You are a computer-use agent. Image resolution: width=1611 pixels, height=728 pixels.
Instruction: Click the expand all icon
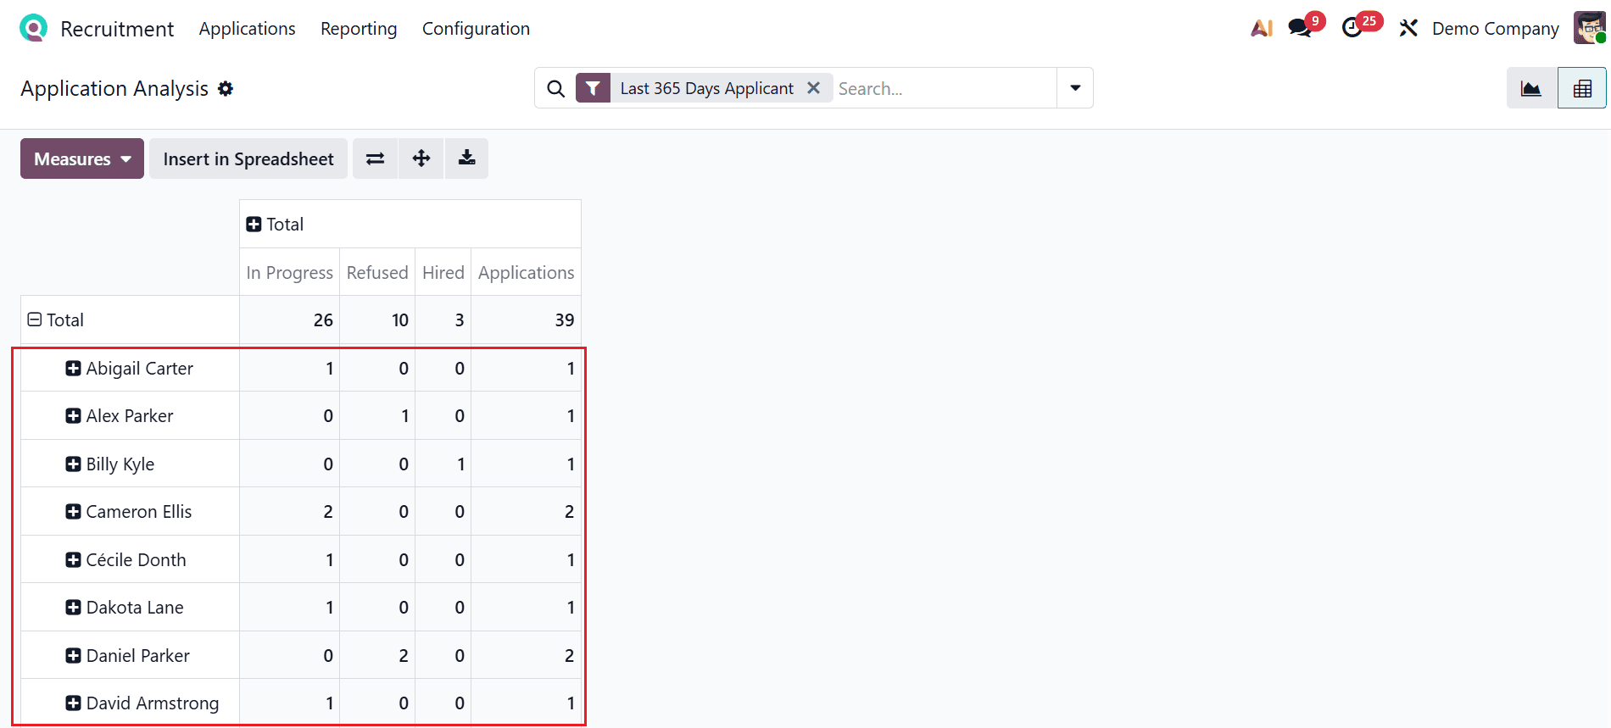click(421, 158)
